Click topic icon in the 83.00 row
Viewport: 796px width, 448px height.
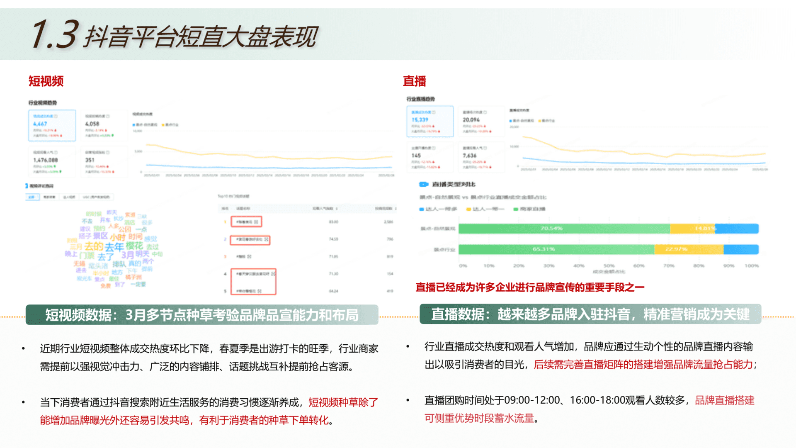[256, 222]
